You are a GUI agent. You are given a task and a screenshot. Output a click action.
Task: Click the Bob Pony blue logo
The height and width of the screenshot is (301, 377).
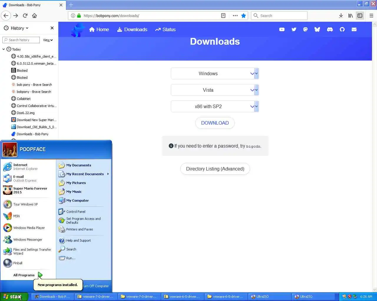[x=78, y=30]
